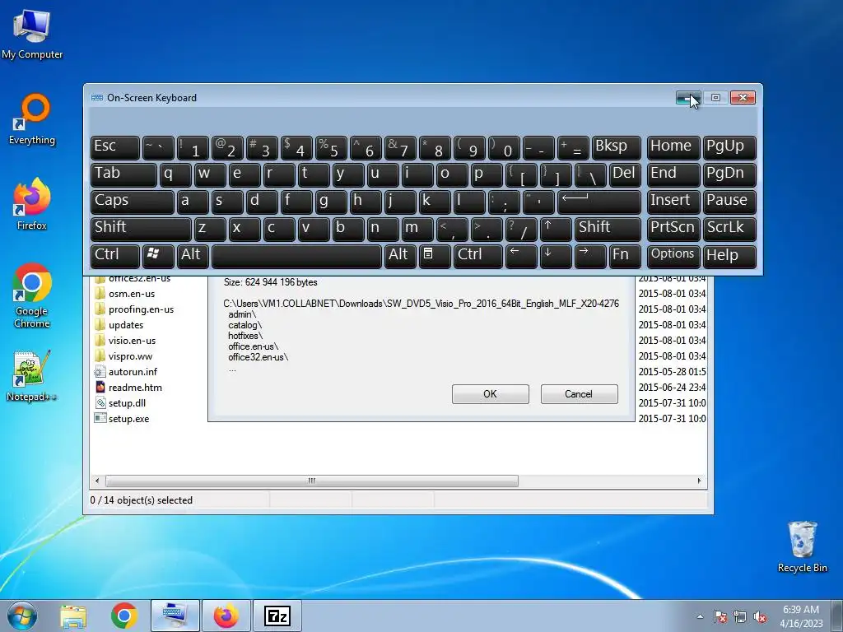The width and height of the screenshot is (843, 632).
Task: Tap the PrtScn key
Action: pyautogui.click(x=673, y=229)
